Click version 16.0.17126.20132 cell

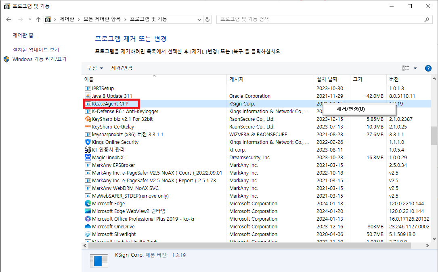click(x=409, y=219)
